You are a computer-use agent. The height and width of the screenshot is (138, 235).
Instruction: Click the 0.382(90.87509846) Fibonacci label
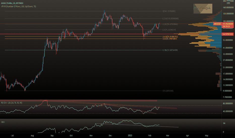pyautogui.click(x=170, y=24)
